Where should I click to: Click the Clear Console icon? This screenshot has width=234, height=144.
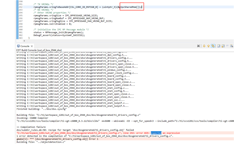231,46
